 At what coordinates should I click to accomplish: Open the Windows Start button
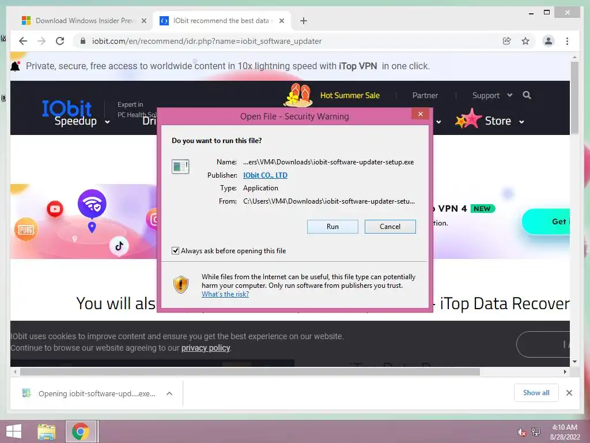point(14,431)
